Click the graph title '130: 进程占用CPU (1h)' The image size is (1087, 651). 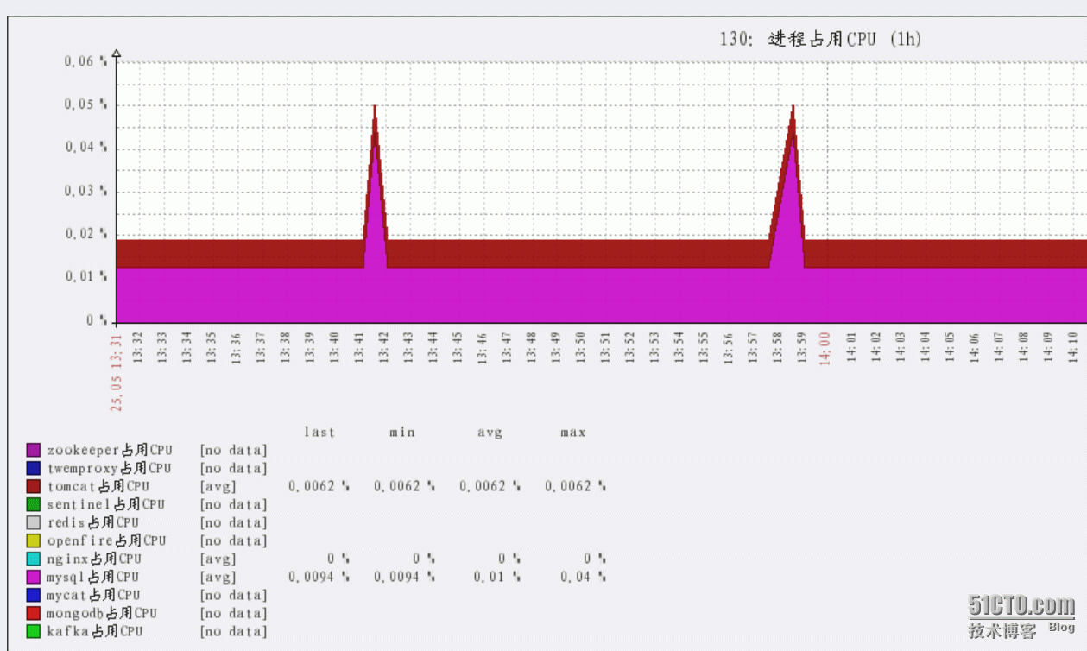pos(821,40)
